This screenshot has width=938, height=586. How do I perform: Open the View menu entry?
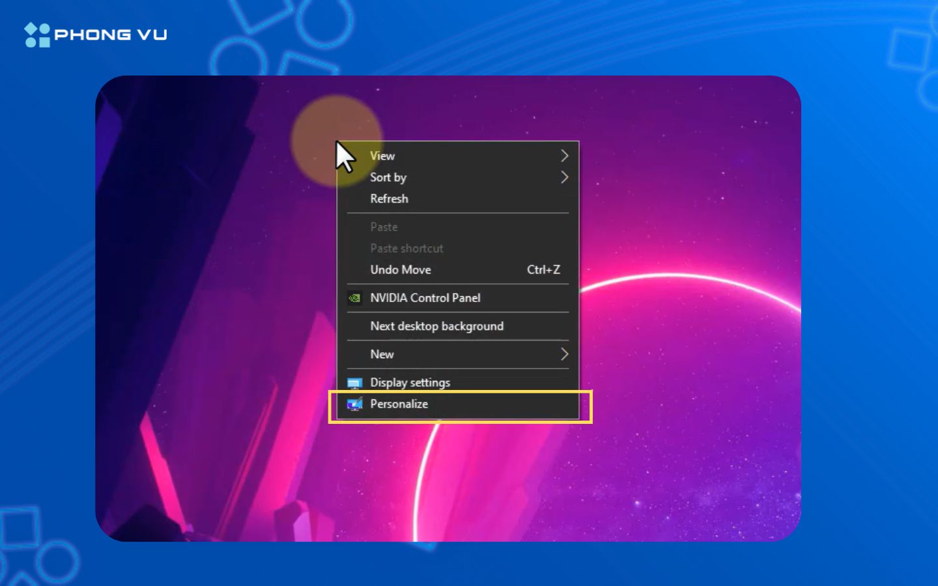pos(382,156)
